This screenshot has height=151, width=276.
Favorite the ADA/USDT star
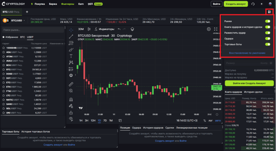point(3,52)
